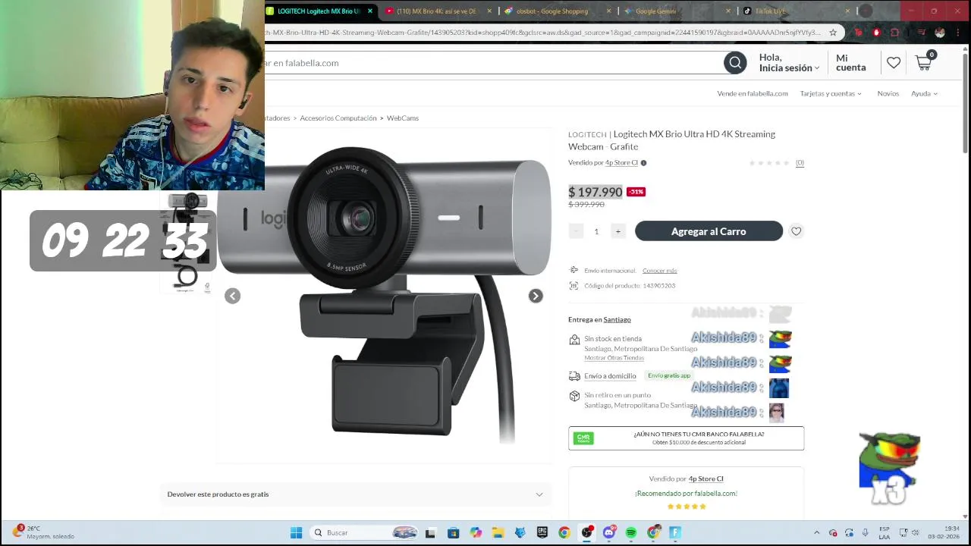Click the box icon by Sin retiro en un punto
The height and width of the screenshot is (546, 971).
point(574,396)
